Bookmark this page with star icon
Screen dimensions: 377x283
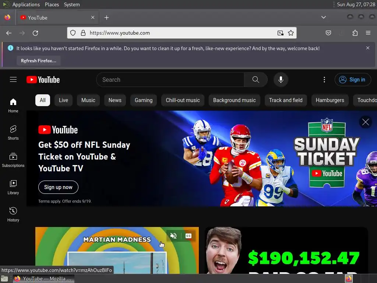pyautogui.click(x=291, y=33)
